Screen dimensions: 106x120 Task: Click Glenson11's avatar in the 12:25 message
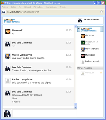tap(8, 31)
